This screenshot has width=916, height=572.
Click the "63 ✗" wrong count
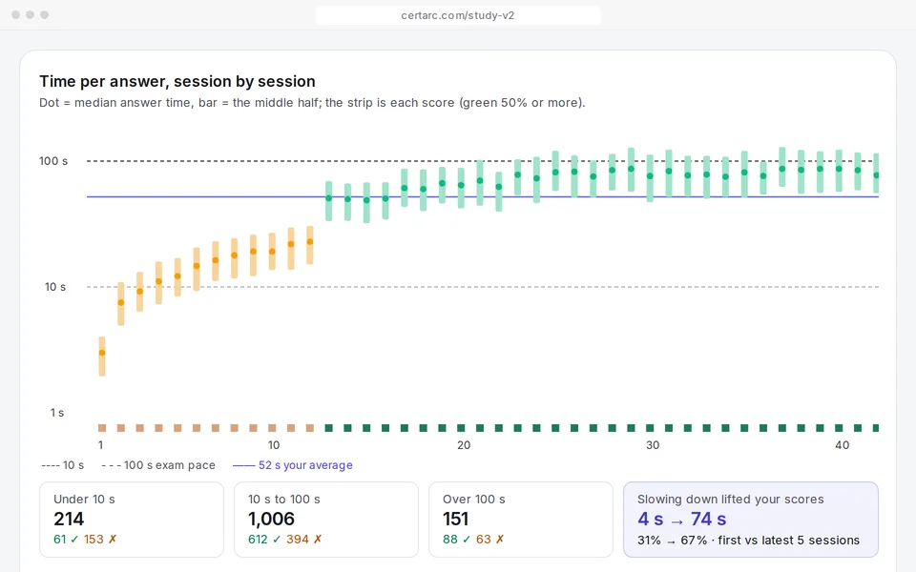point(490,540)
